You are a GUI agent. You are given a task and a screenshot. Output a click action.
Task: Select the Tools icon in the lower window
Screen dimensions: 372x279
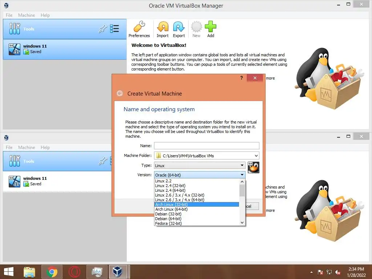pos(15,161)
